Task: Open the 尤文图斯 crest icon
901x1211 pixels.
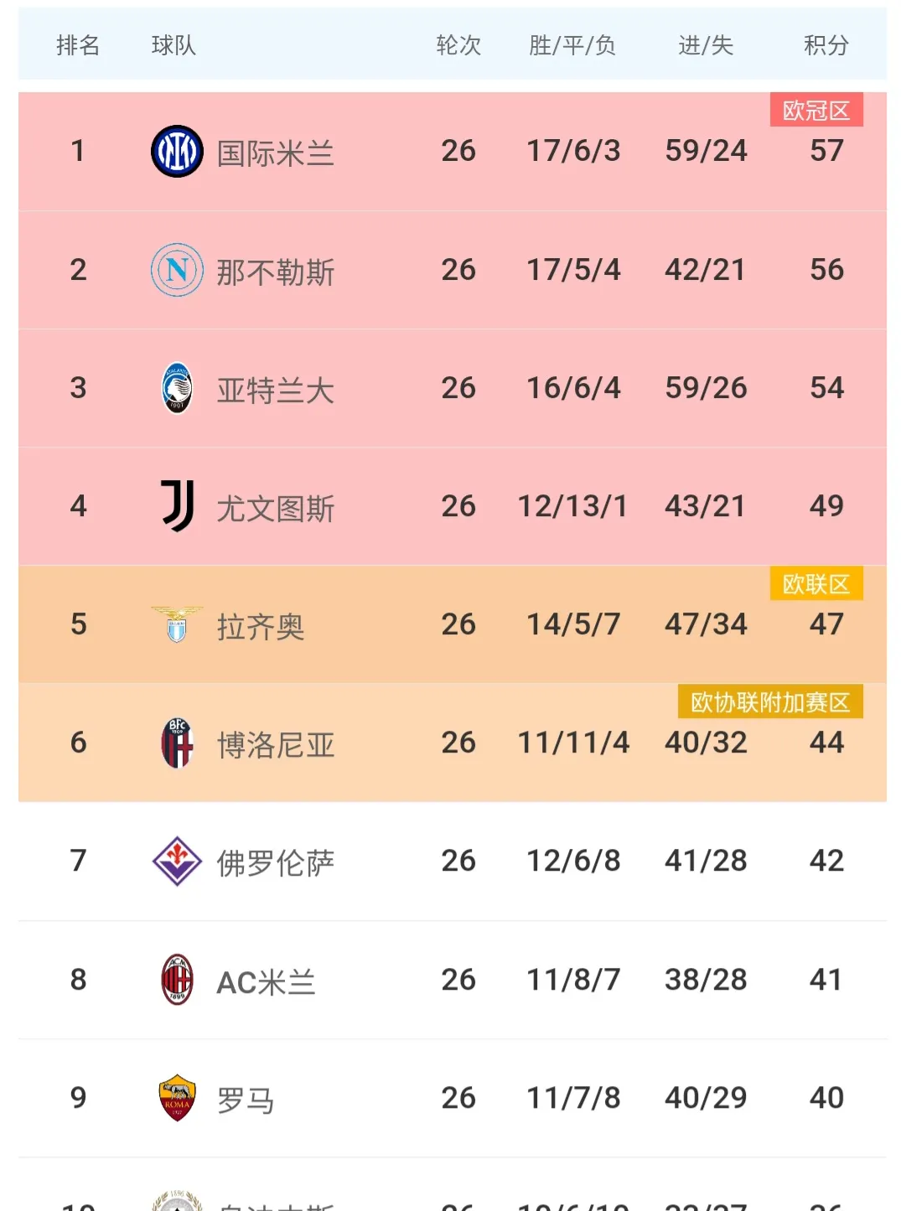Action: pyautogui.click(x=174, y=506)
